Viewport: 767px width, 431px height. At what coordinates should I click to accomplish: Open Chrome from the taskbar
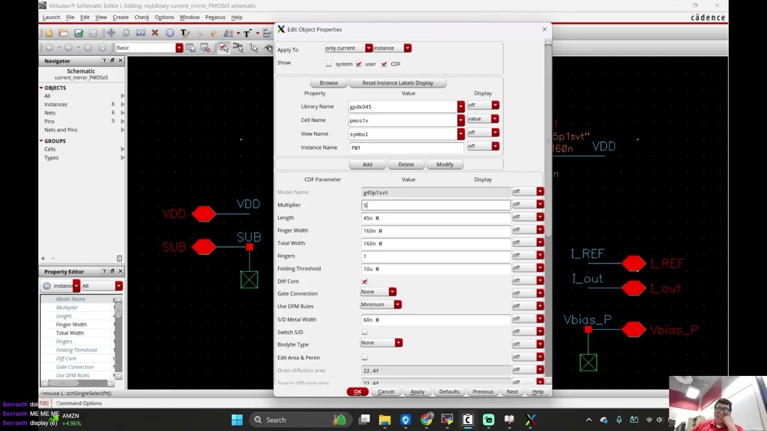(426, 420)
